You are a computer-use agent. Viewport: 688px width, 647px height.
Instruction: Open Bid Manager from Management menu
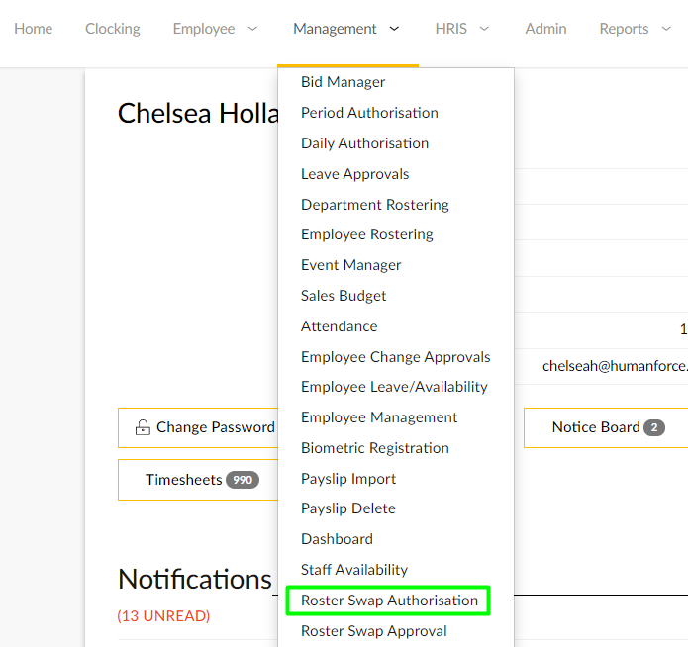click(343, 82)
